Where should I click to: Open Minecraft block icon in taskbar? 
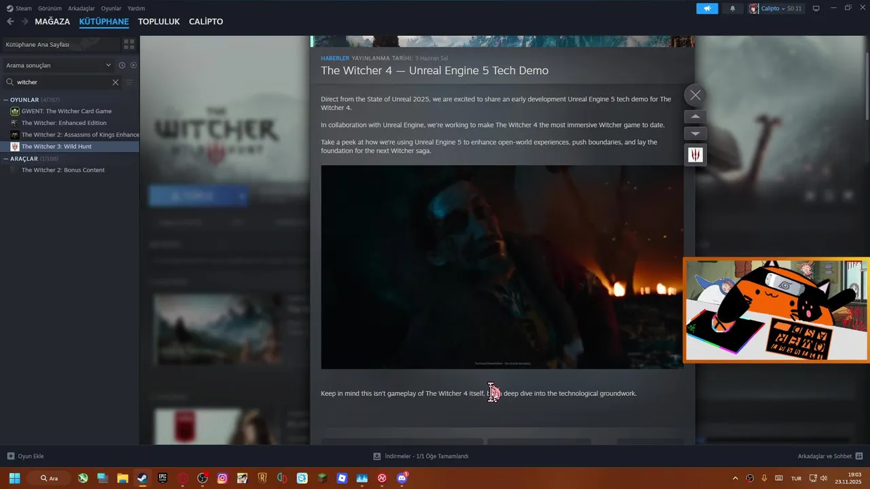(322, 478)
